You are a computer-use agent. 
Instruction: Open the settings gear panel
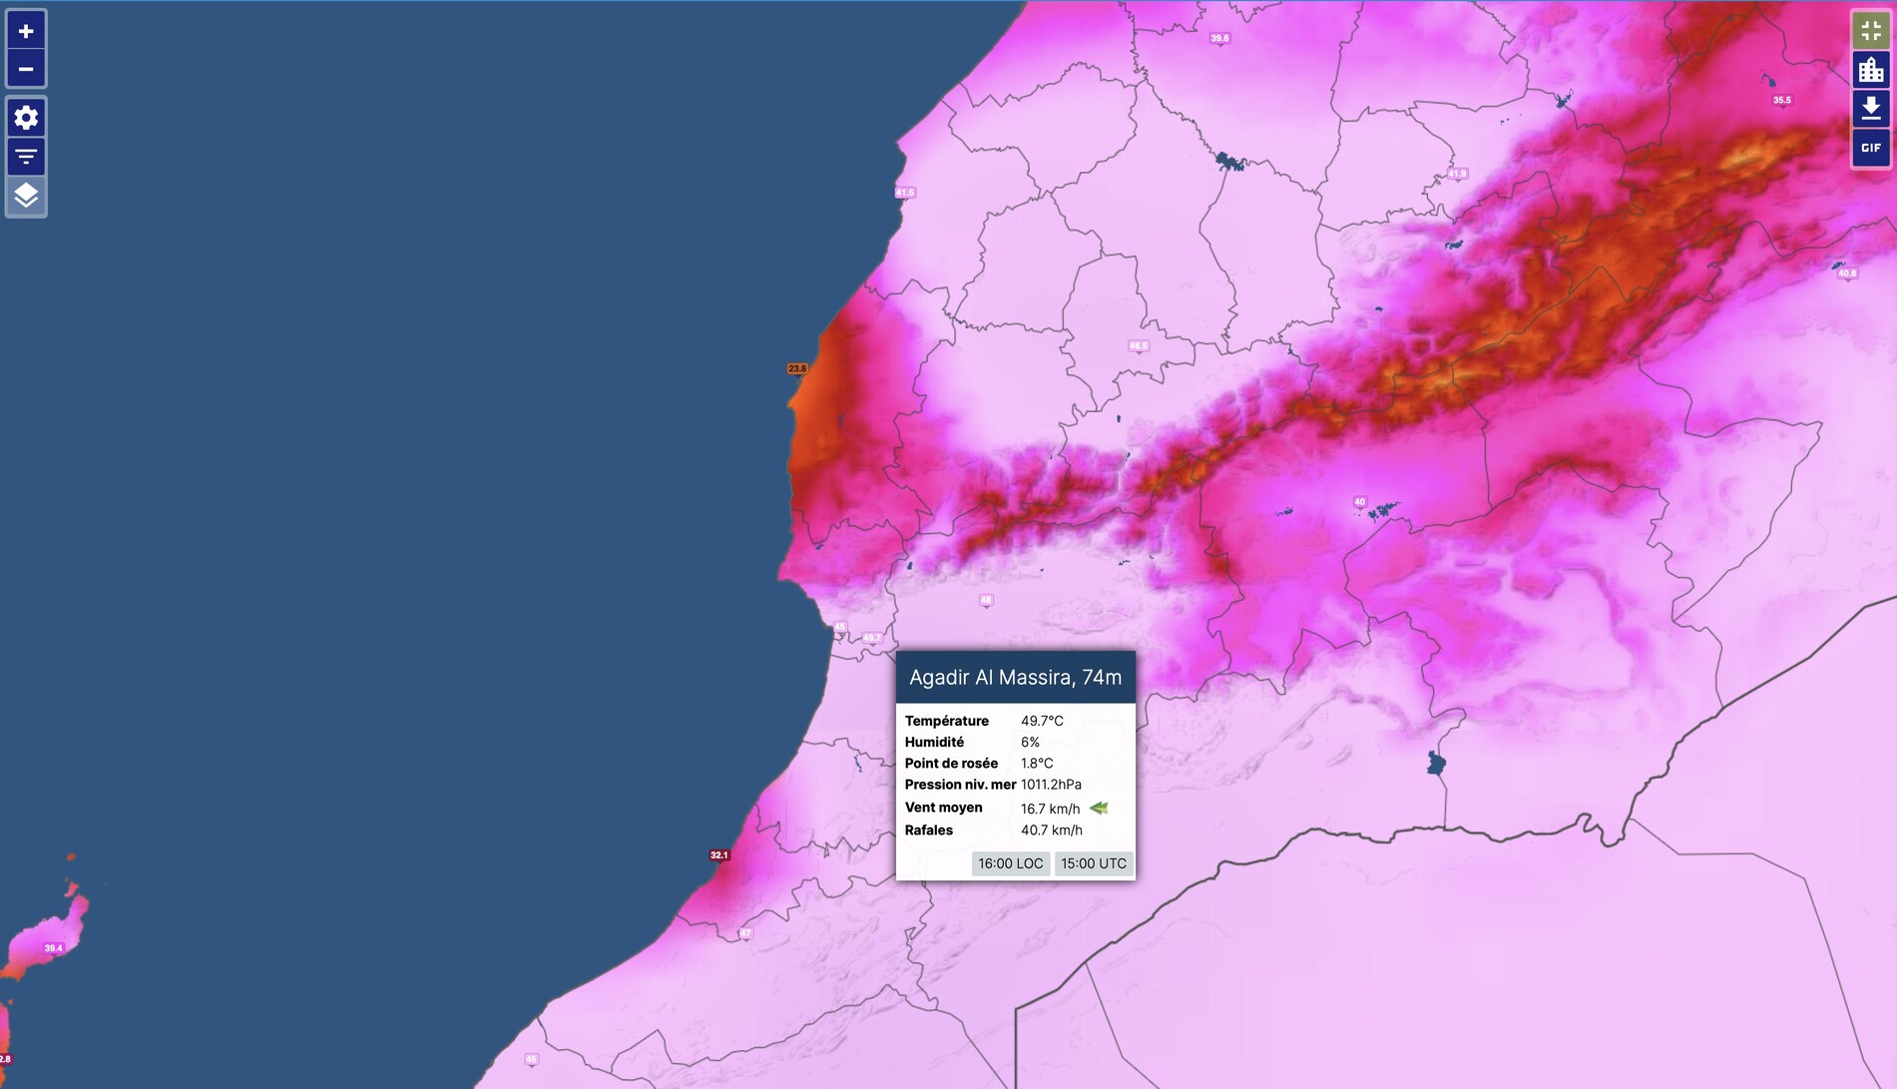pyautogui.click(x=26, y=118)
